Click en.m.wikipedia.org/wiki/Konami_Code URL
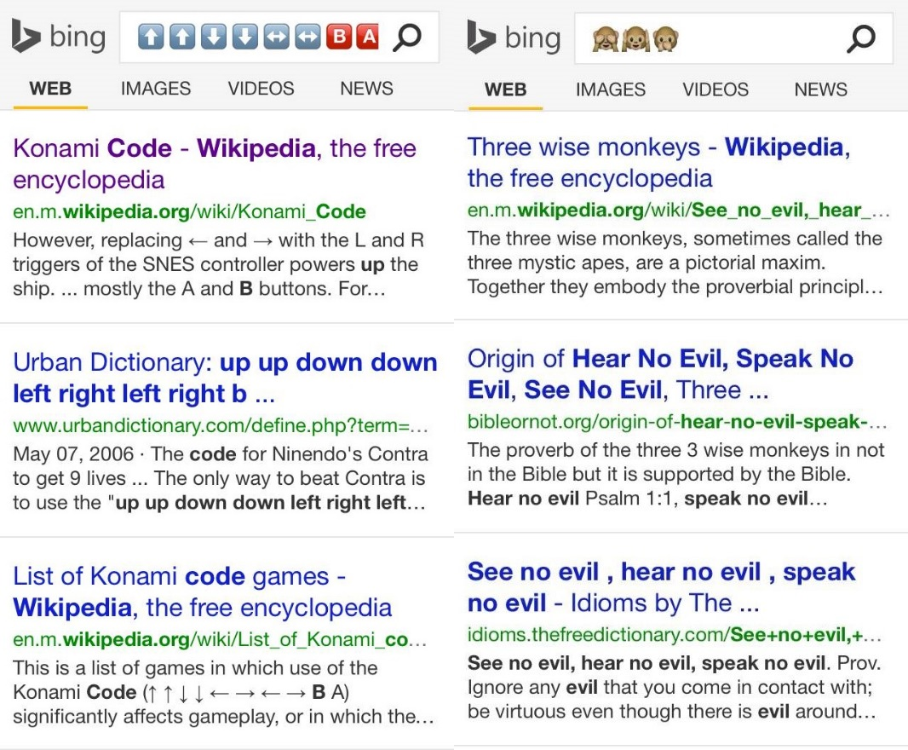 pos(189,212)
